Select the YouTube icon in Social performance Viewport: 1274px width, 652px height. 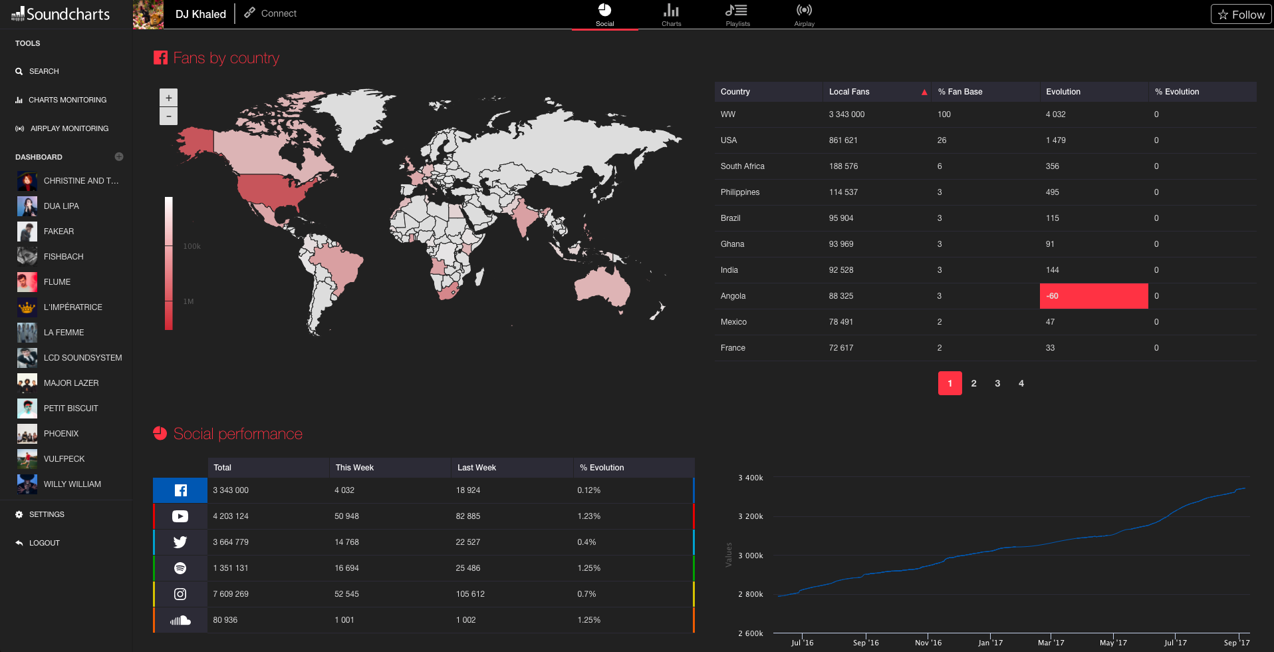180,516
